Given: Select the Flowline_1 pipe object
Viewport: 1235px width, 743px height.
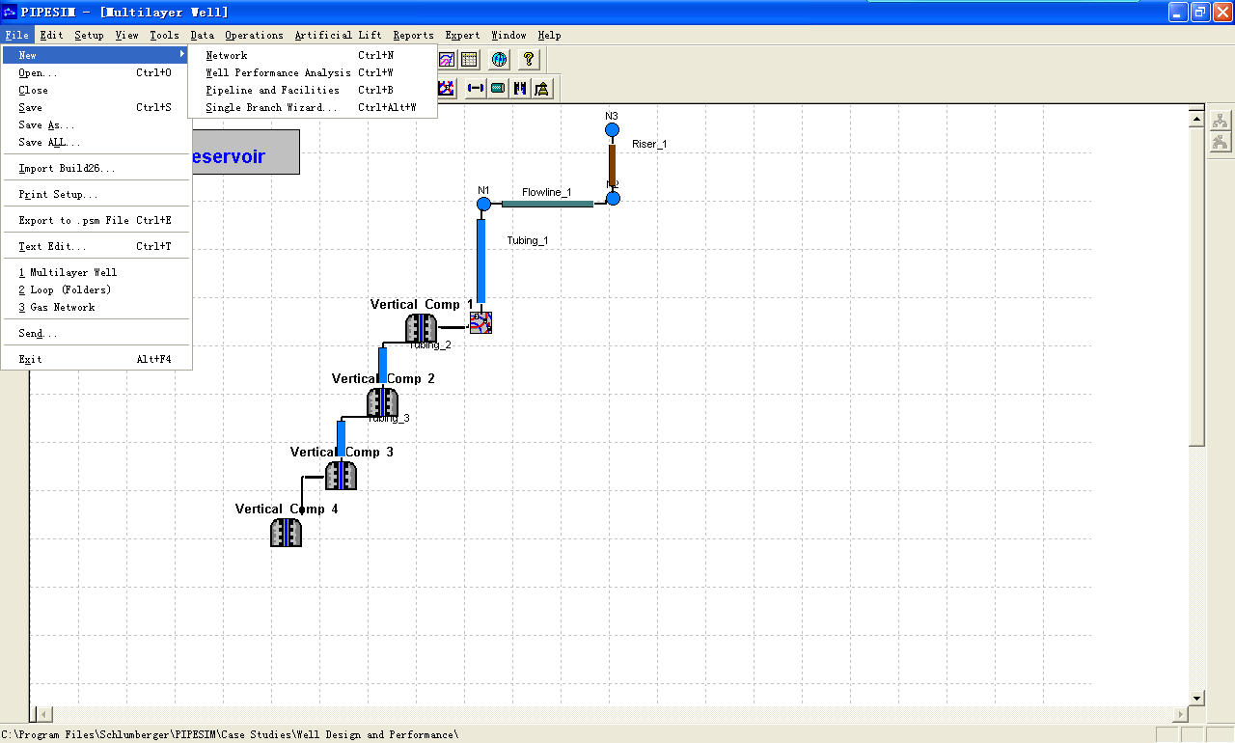Looking at the screenshot, I should point(547,204).
